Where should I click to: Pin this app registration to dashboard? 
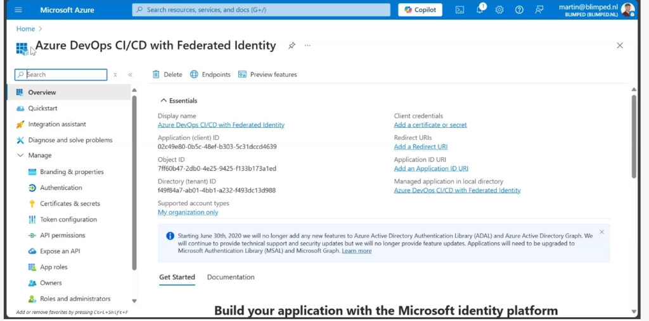(292, 46)
